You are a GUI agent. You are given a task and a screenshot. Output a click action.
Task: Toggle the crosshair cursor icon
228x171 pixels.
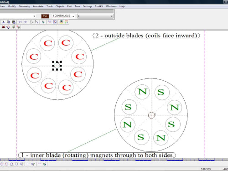pyautogui.click(x=28, y=164)
